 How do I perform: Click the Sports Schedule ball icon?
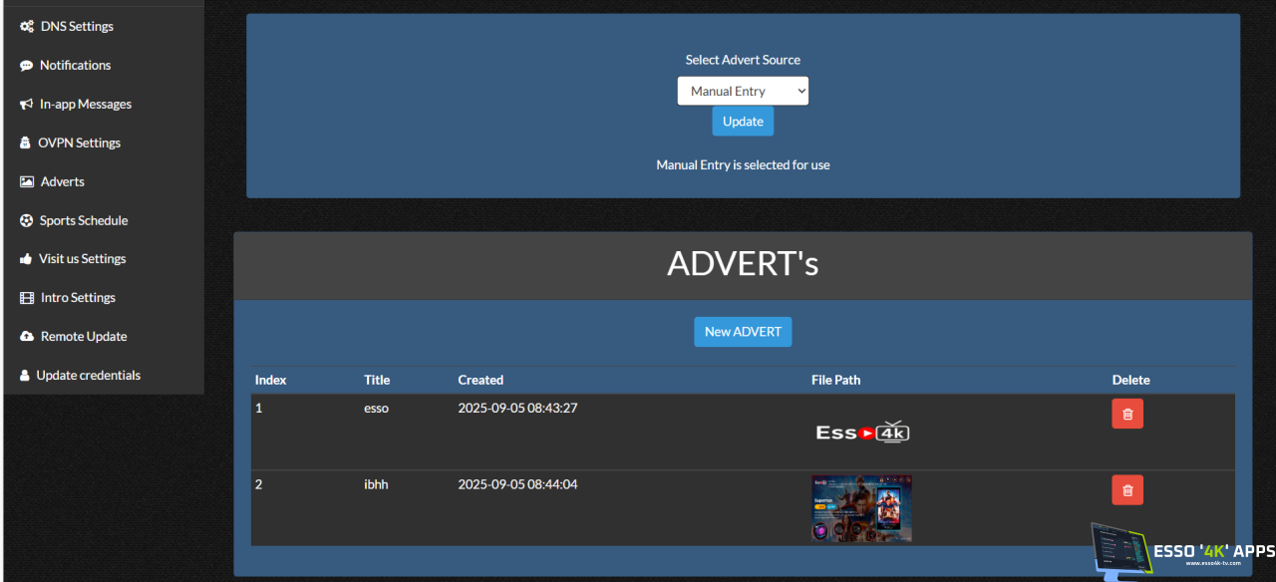(27, 221)
